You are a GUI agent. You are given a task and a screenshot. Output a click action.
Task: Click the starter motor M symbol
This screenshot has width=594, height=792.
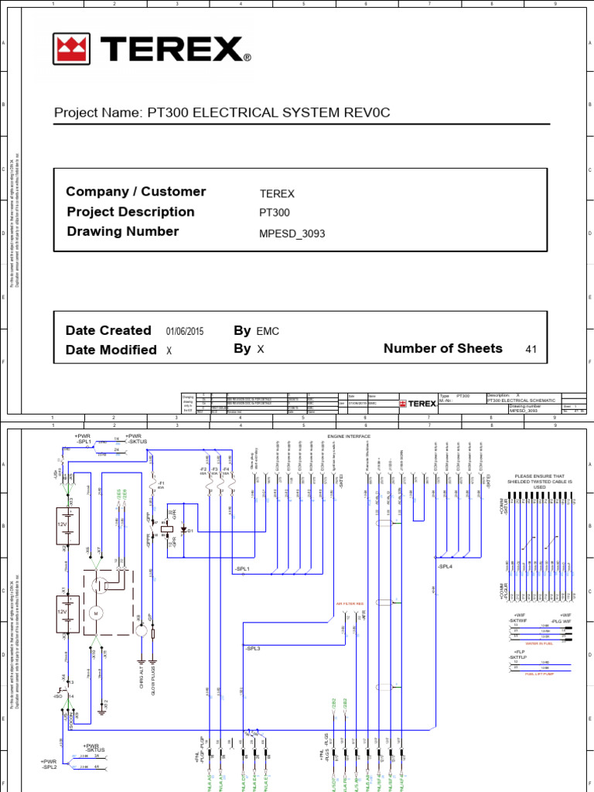pos(95,613)
